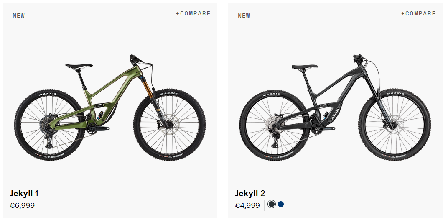Click the black bike's rear wheel

275,125
